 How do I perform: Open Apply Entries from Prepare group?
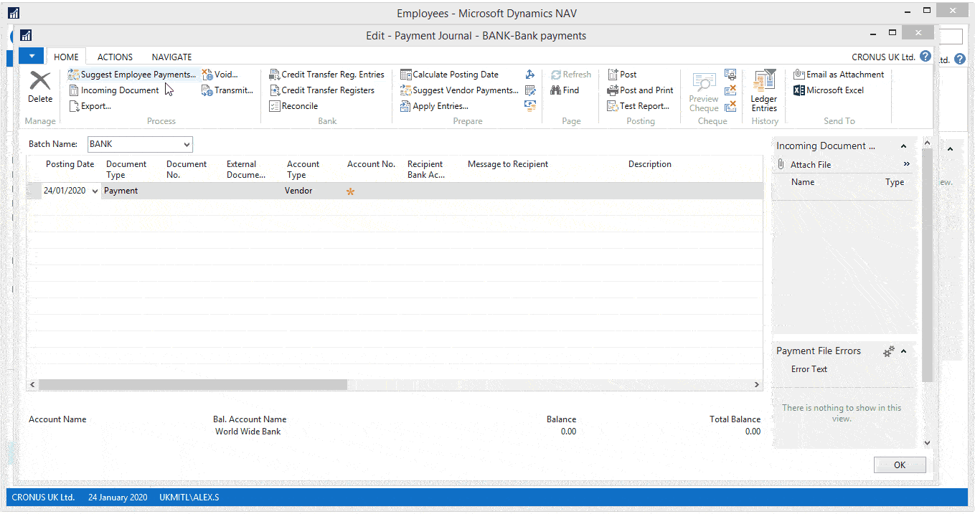click(x=440, y=106)
